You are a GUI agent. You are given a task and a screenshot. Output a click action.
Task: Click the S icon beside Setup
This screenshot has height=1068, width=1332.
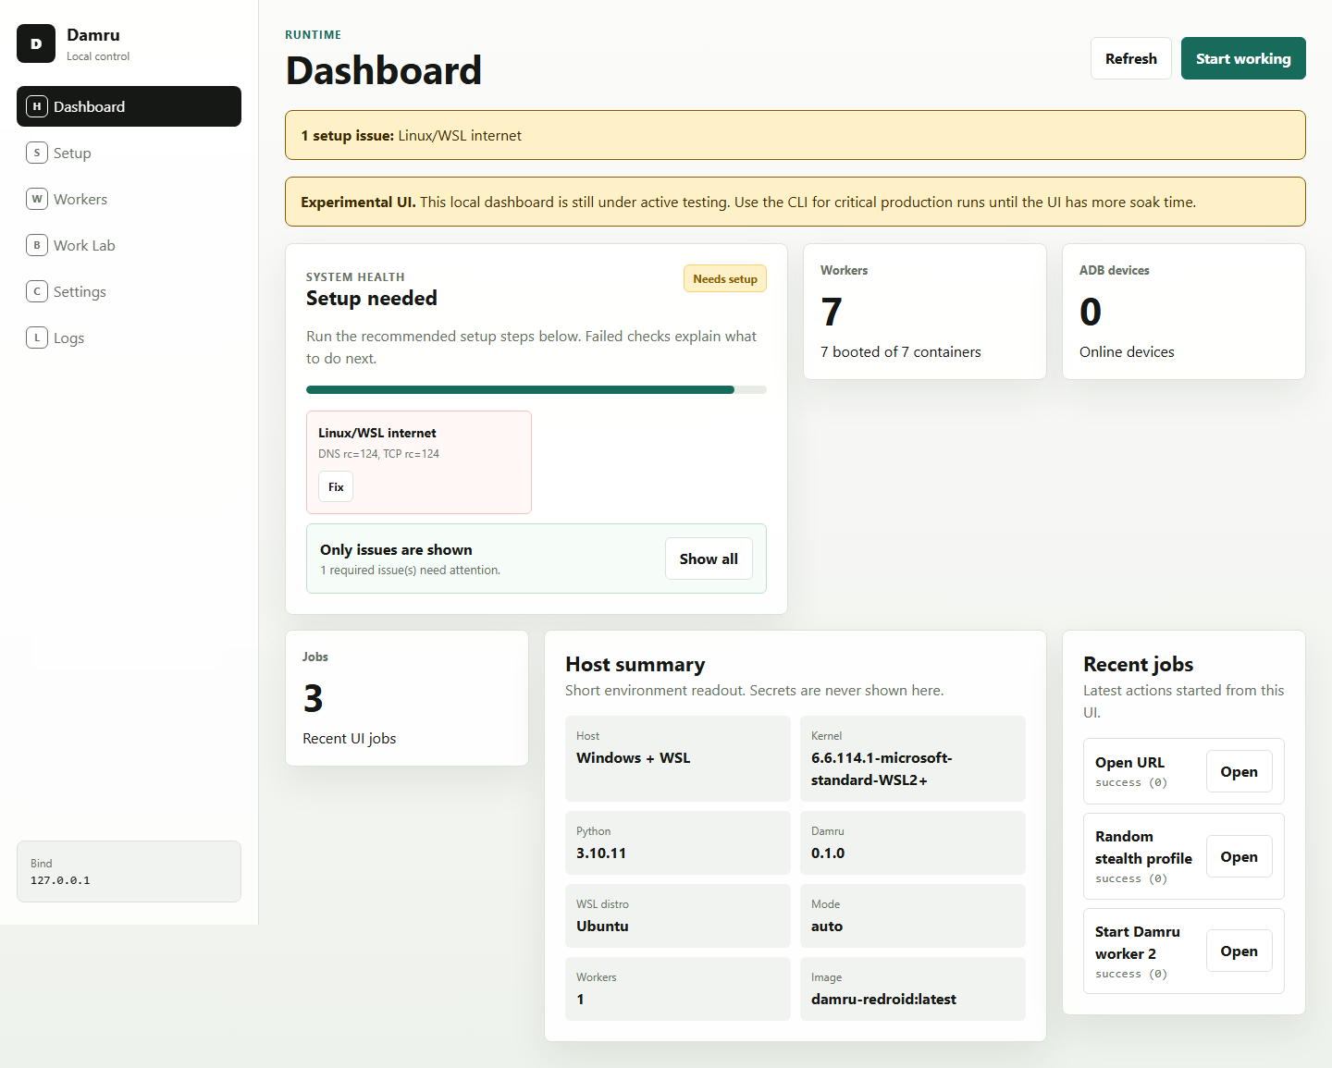click(37, 153)
